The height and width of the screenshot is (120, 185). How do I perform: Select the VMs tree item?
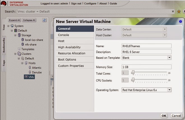point(29,77)
